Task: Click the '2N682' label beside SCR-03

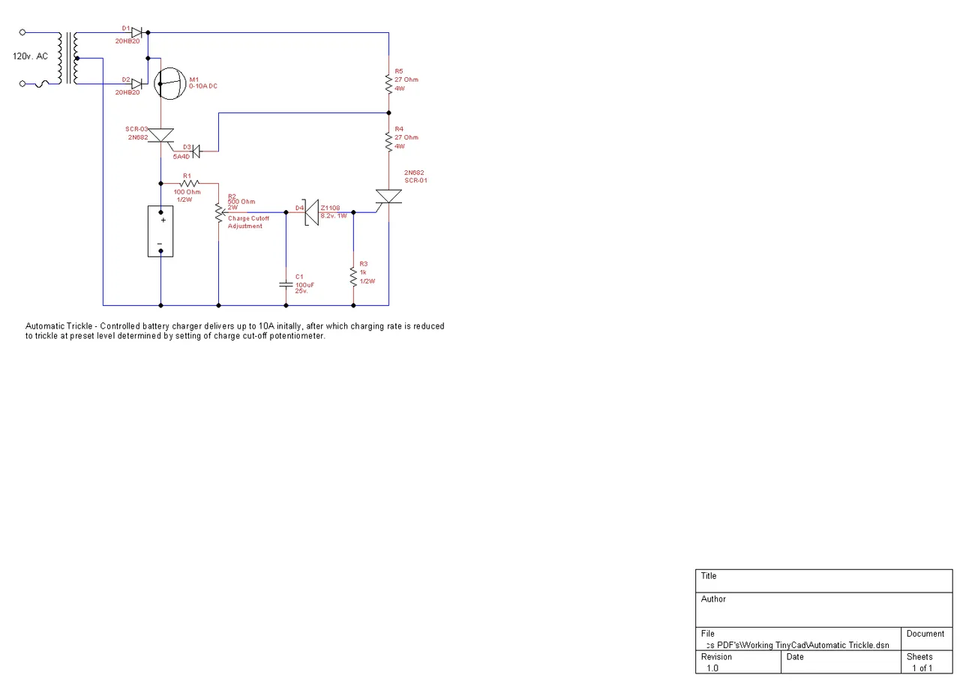Action: coord(139,137)
